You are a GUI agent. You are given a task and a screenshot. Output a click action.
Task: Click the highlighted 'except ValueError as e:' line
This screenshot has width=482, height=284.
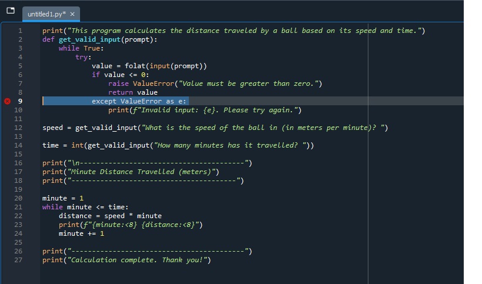click(x=139, y=101)
